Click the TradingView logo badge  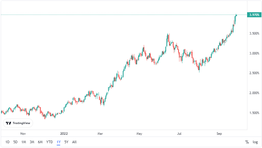tap(18, 123)
